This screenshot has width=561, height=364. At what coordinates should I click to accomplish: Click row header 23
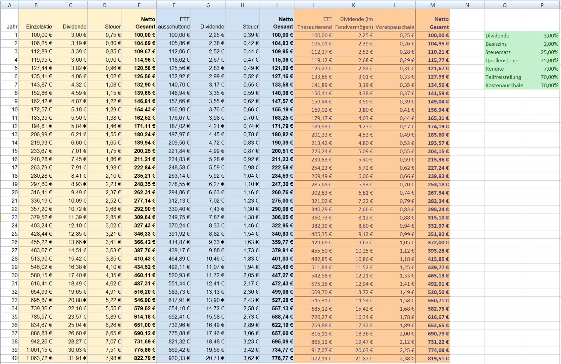pos(9,217)
